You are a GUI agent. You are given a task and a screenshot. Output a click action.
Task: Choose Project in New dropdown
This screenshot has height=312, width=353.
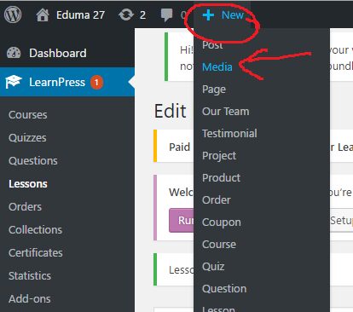pyautogui.click(x=219, y=156)
